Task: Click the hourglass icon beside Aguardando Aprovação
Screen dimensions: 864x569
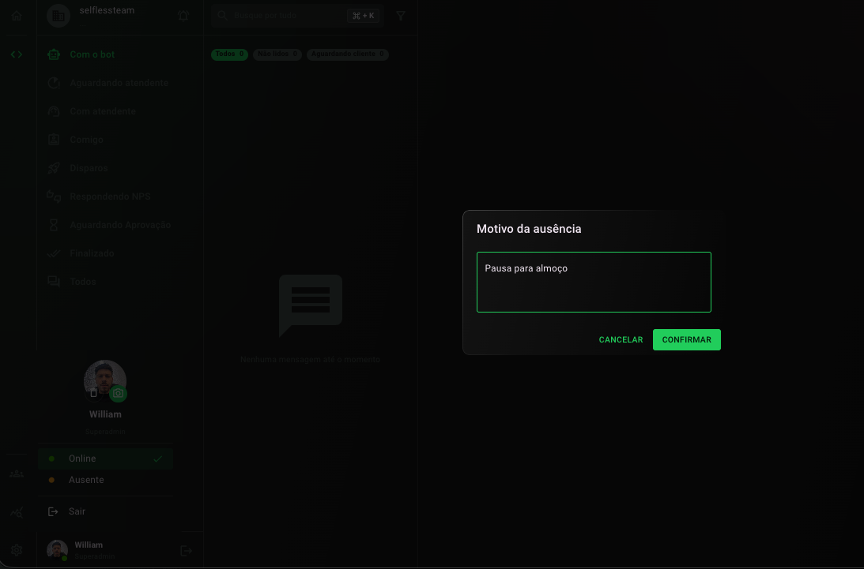Action: pyautogui.click(x=54, y=225)
